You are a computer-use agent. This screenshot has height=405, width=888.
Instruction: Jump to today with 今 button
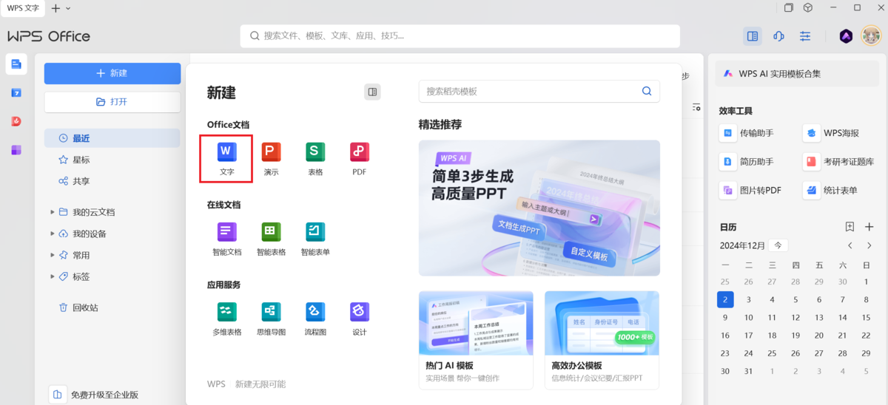(778, 245)
